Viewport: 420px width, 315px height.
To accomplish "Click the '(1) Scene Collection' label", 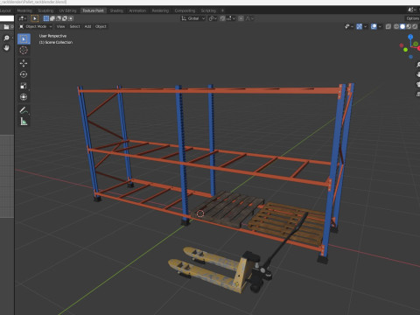I will [x=56, y=42].
